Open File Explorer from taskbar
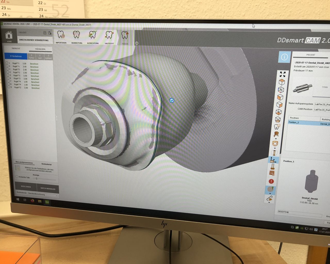330x264 pixels. pos(40,201)
